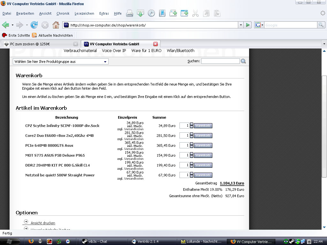327x245 pixels.
Task: Click the Copy toolbar icon
Action: pos(206,13)
